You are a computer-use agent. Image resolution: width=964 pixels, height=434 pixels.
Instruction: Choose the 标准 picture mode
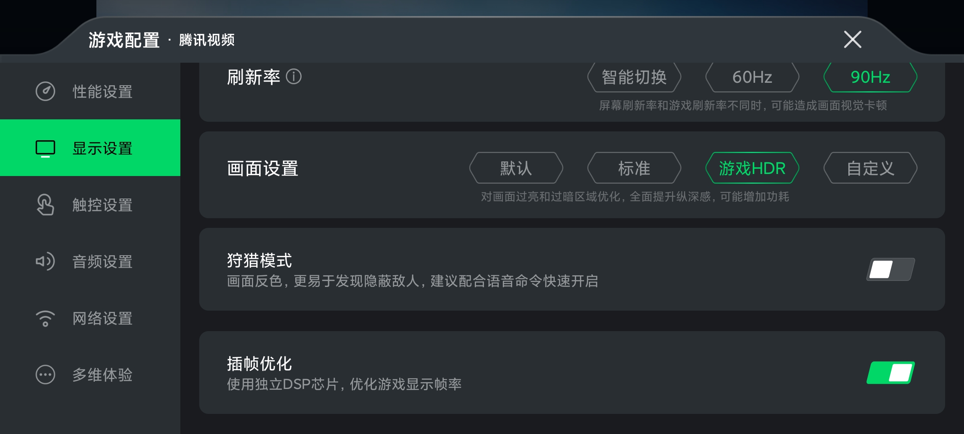(x=634, y=168)
